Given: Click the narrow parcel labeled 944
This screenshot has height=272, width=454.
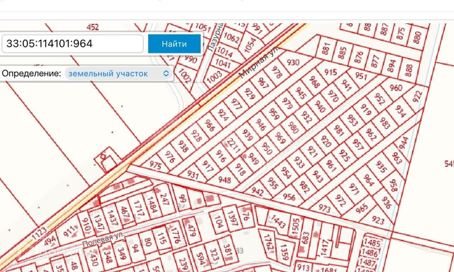Looking at the screenshot, I should [404, 142].
